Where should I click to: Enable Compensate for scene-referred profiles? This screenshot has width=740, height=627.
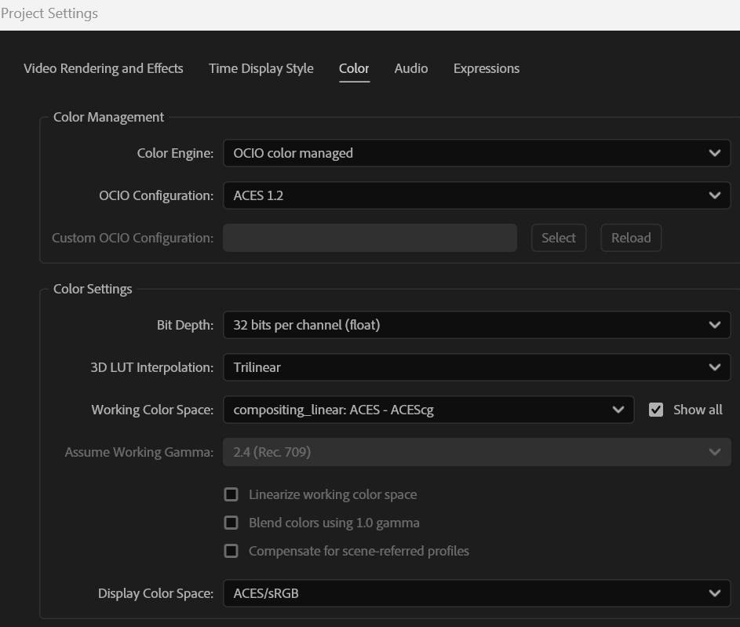pos(231,551)
